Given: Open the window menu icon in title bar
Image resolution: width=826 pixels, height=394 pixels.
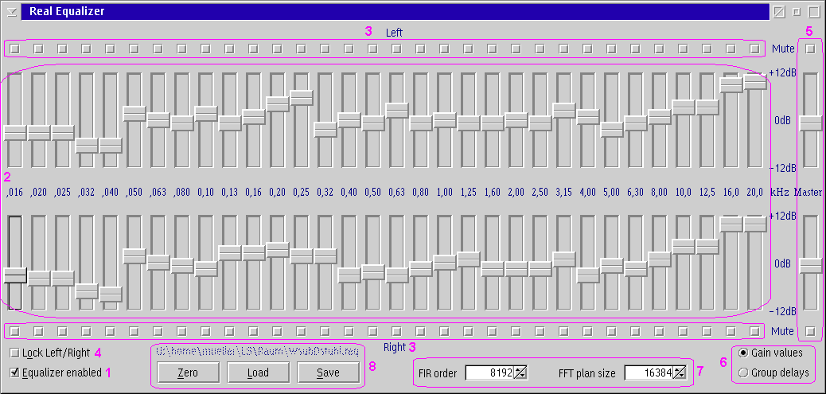Looking at the screenshot, I should click(12, 11).
